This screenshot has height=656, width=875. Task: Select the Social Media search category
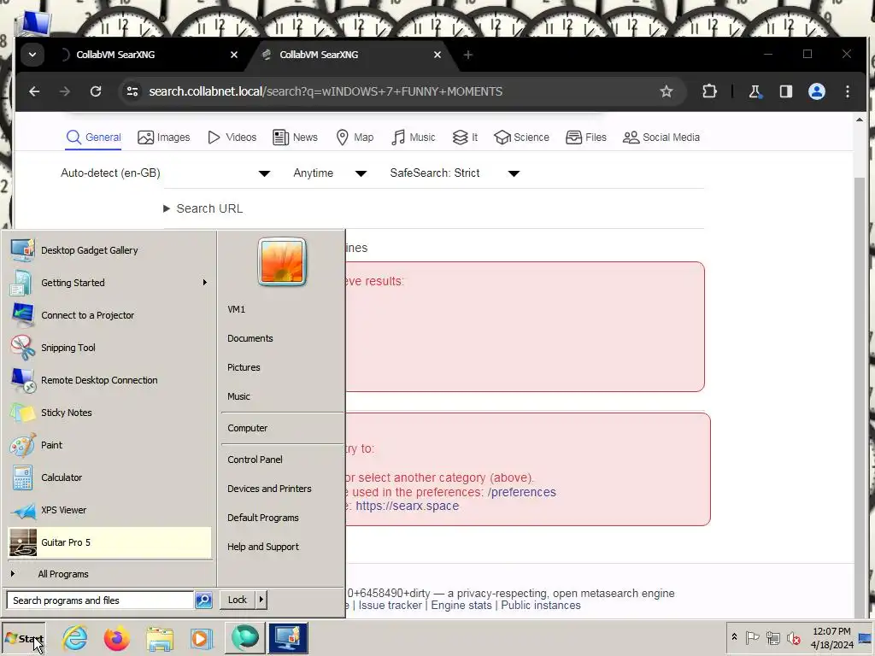pyautogui.click(x=661, y=138)
